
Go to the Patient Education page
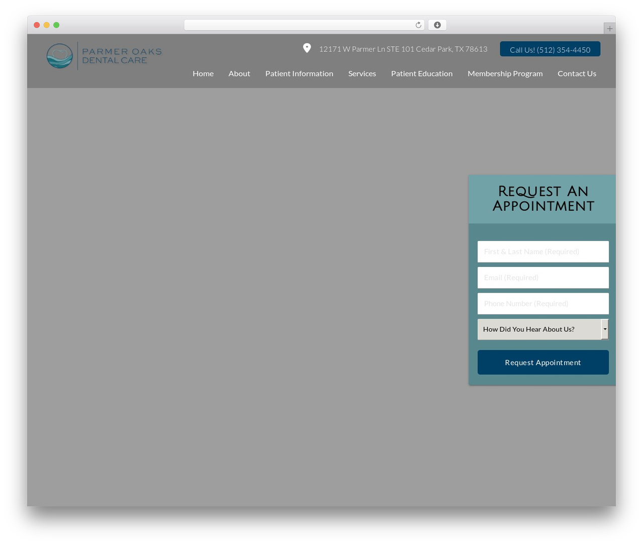pos(421,73)
